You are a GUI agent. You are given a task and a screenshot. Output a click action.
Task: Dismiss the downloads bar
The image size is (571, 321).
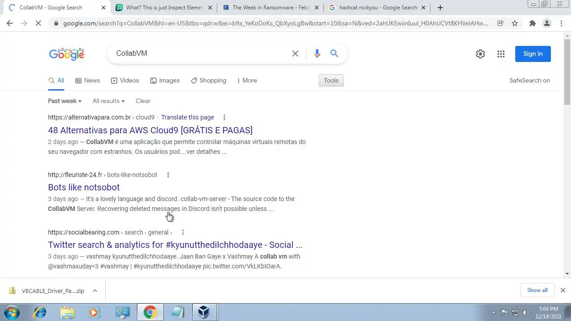563,290
